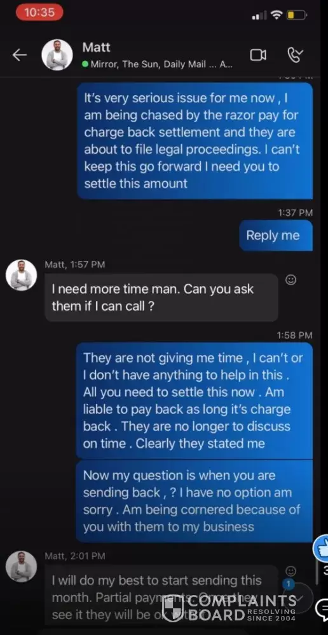Select the "I need more time man" message

click(x=161, y=298)
